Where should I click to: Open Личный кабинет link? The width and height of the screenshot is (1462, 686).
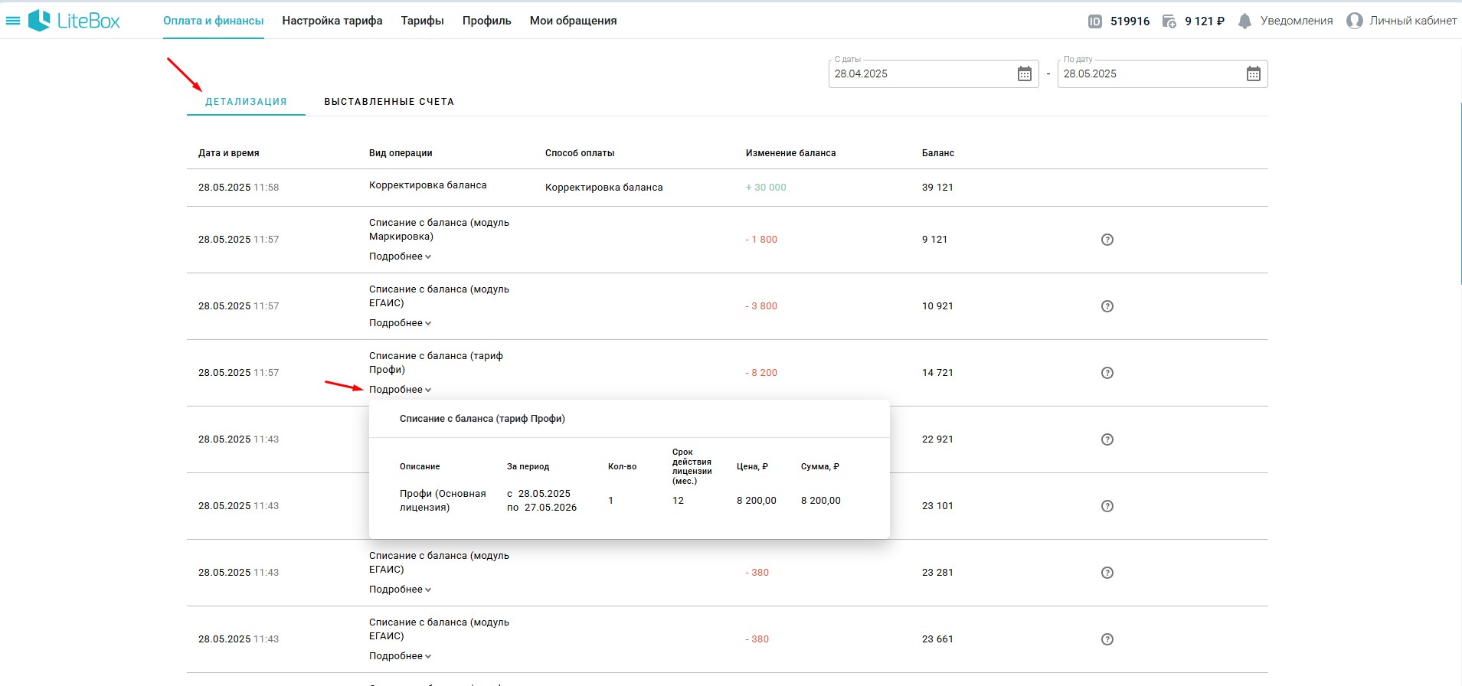click(1413, 21)
